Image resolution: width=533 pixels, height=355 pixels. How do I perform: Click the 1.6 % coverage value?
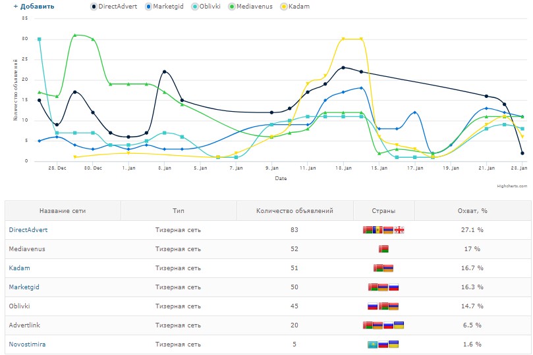click(472, 344)
